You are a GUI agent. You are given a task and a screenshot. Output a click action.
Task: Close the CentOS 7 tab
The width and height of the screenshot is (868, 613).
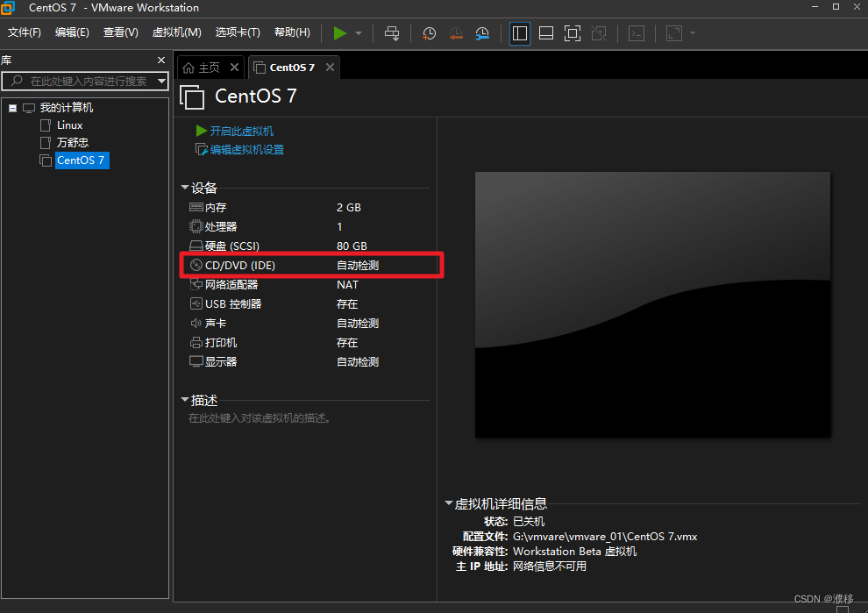coord(330,67)
